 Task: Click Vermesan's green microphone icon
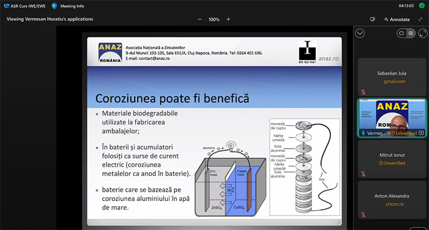[x=363, y=133]
